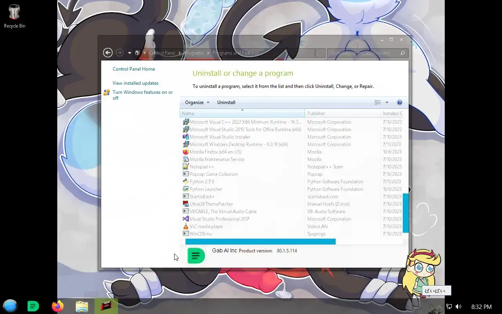Open the view options dropdown arrow
Screen dimensions: 502x314
[x=387, y=102]
